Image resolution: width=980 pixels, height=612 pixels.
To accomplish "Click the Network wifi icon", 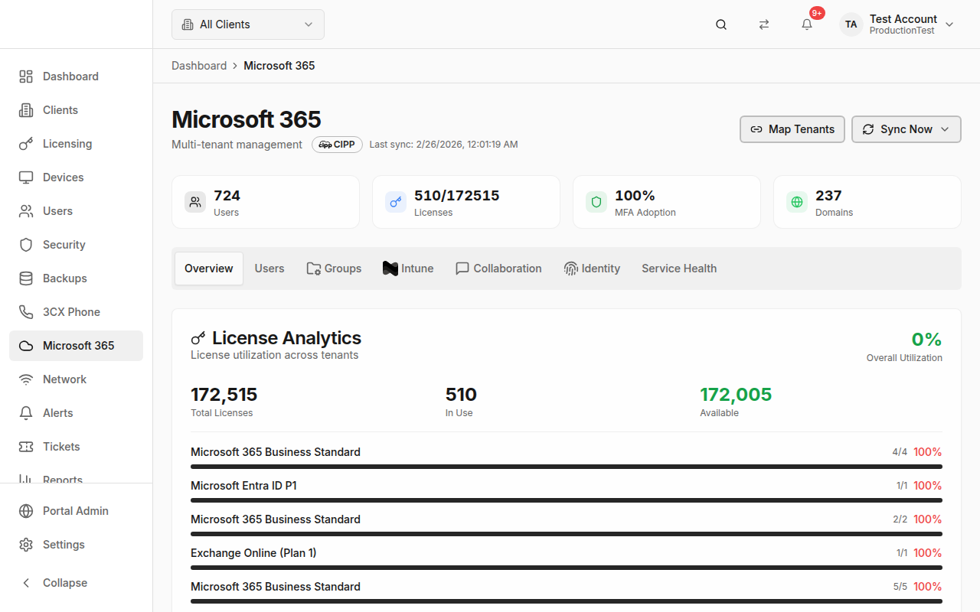I will (26, 379).
